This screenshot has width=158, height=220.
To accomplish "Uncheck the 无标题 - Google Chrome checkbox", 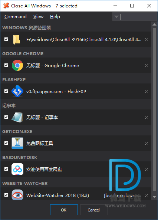I will tap(6, 65).
